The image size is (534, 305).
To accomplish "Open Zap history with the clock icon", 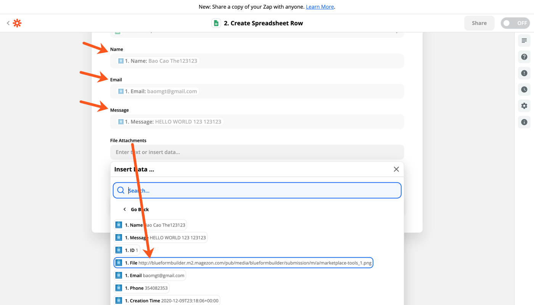I will coord(524,89).
